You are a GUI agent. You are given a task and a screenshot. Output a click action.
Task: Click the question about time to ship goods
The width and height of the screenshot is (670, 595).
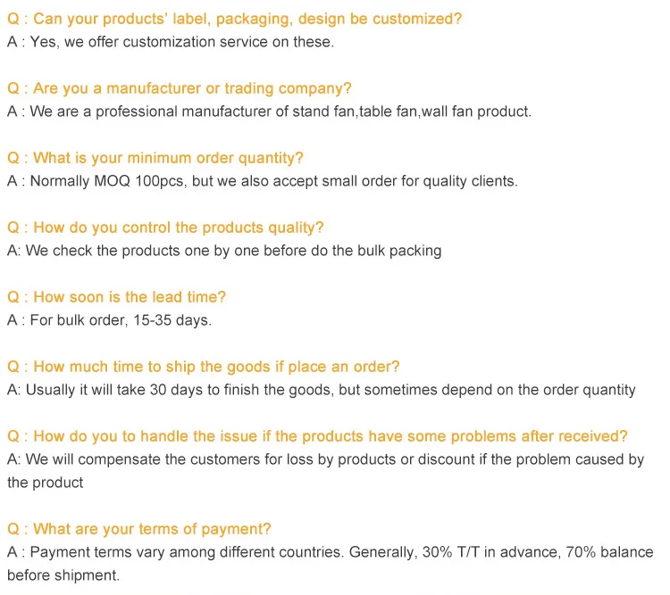[203, 367]
